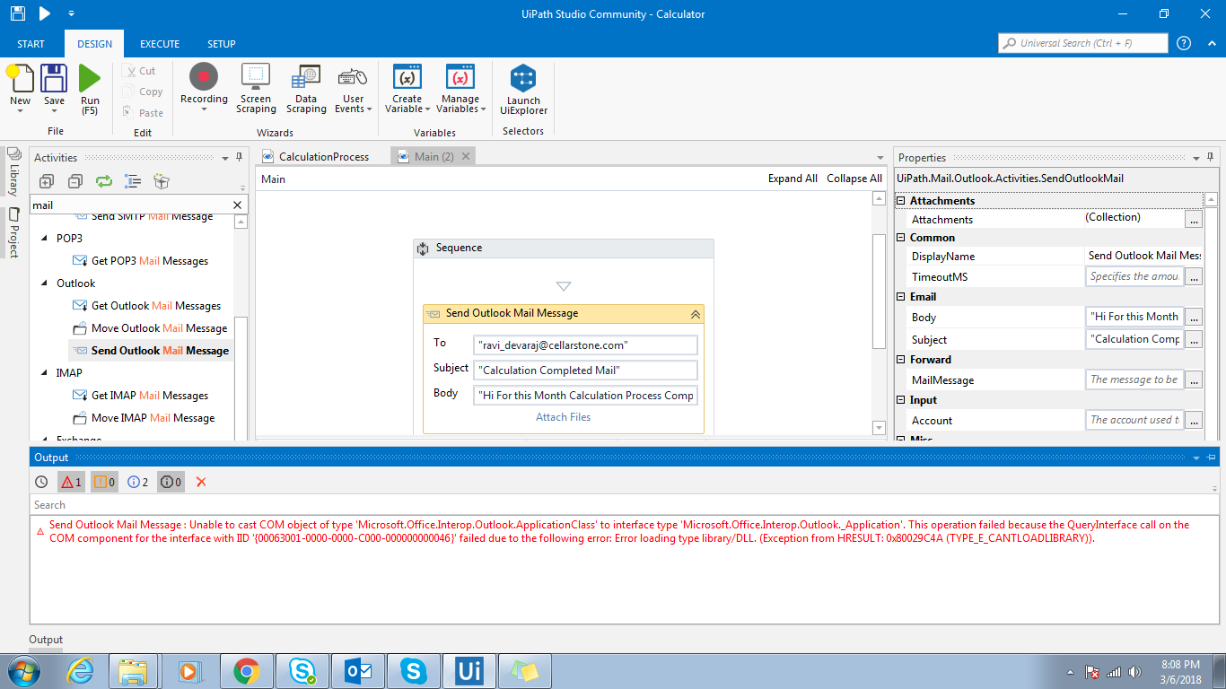Toggle the pin on the Activities panel

[240, 157]
